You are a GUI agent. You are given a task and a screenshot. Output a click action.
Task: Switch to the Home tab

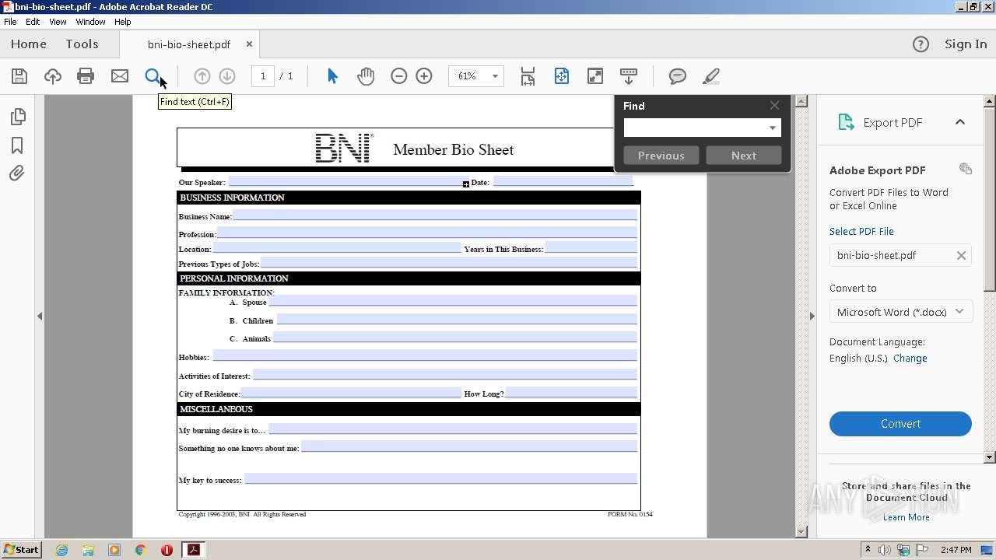(29, 44)
